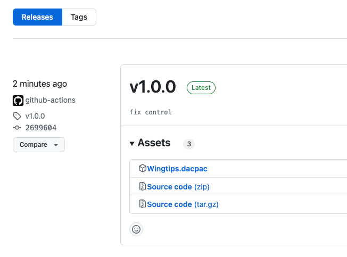Click the commit icon beside 2699604
Viewport: 347px width, 257px height.
17,128
